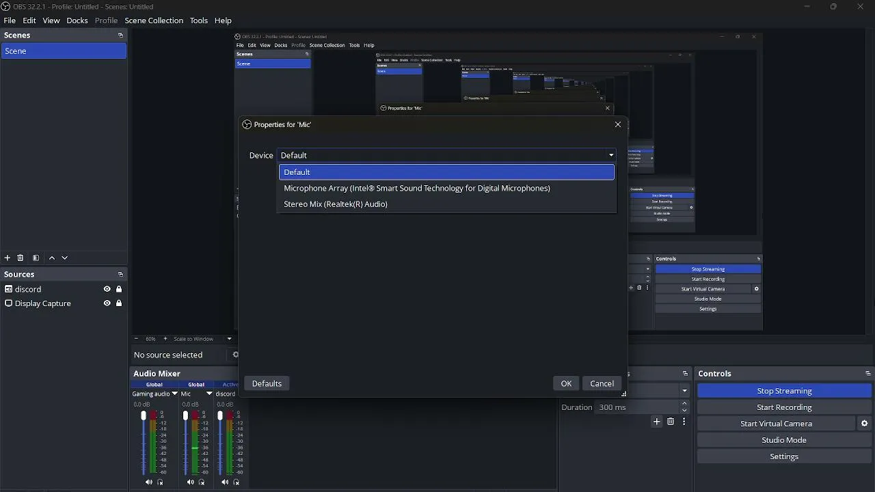This screenshot has height=492, width=875.
Task: Open the Docks menu
Action: click(x=77, y=20)
